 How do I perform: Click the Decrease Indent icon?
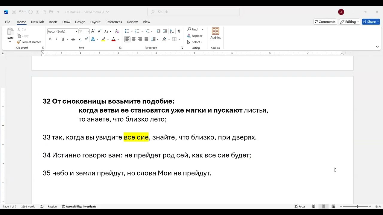[159, 31]
